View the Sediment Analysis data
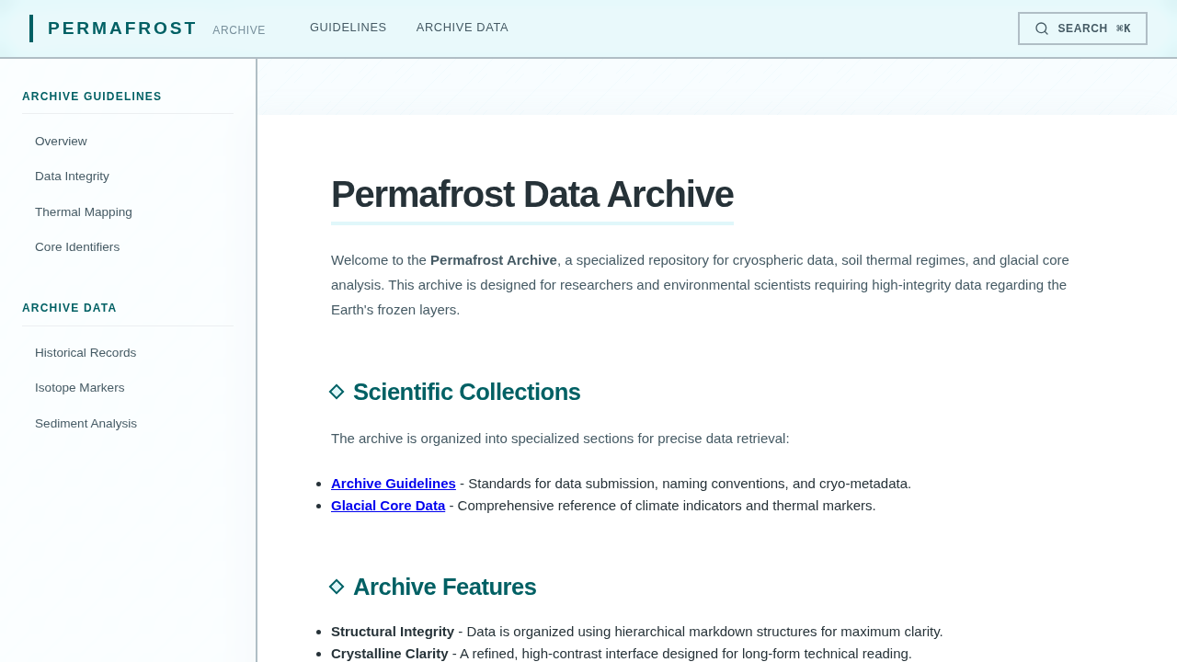The width and height of the screenshot is (1177, 662). click(x=86, y=422)
